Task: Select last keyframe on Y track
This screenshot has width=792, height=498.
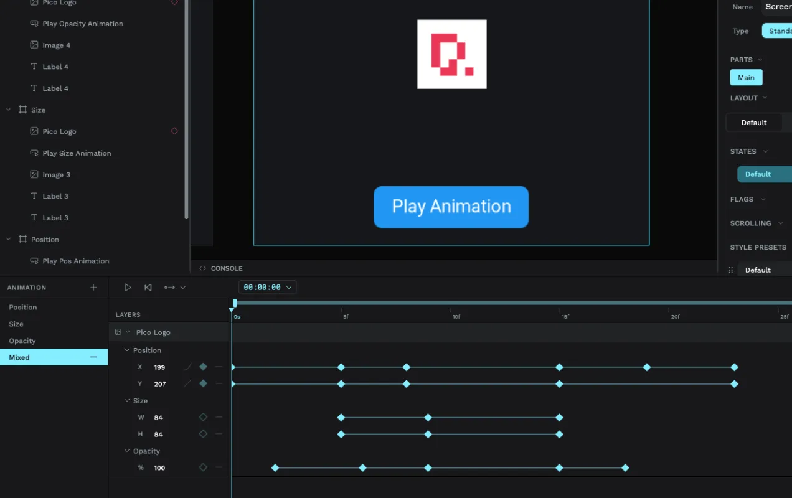Action: pos(735,384)
